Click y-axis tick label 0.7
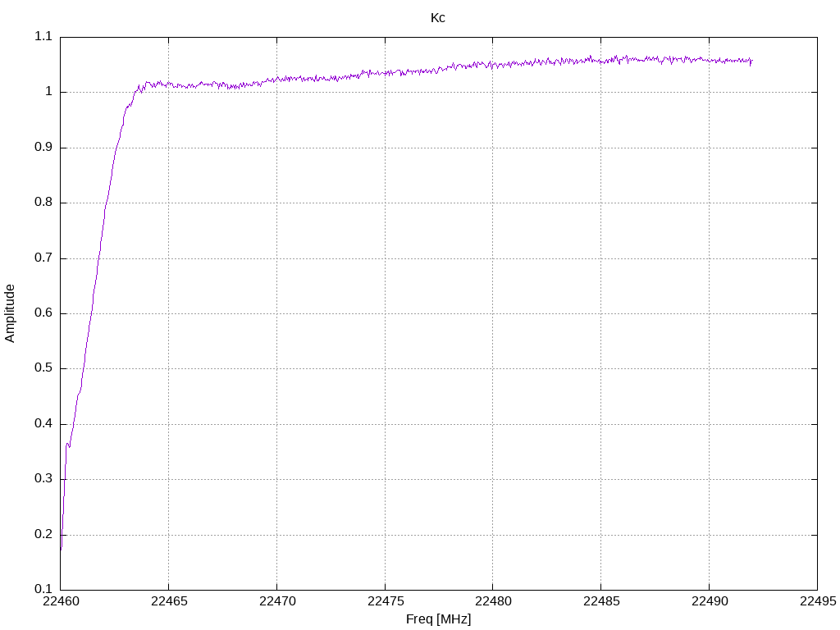Image resolution: width=840 pixels, height=630 pixels. (x=43, y=258)
